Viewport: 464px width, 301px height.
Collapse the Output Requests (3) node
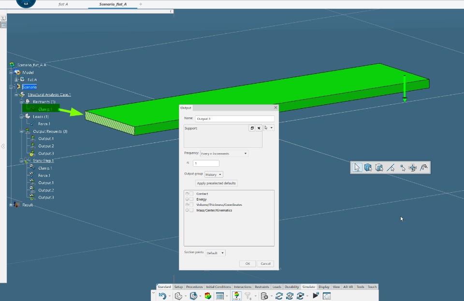point(22,131)
